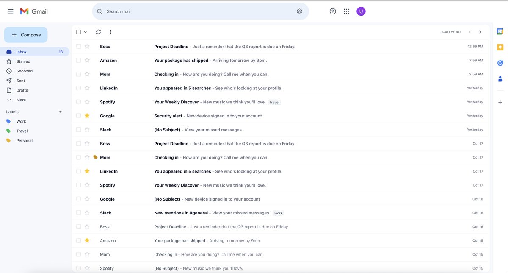The height and width of the screenshot is (273, 508).
Task: Unstar the Amazon Oct 15 email
Action: [87, 240]
